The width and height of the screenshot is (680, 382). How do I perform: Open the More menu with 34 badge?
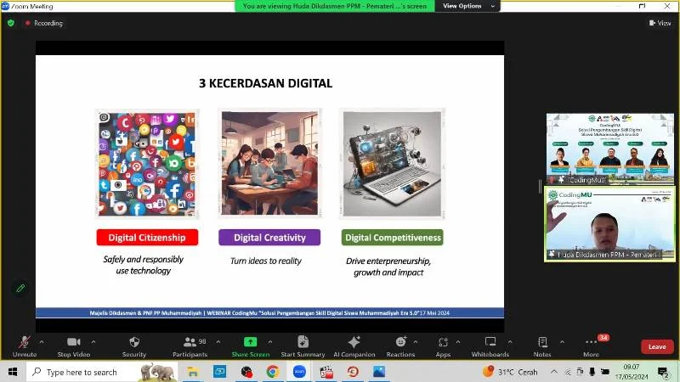click(x=592, y=346)
